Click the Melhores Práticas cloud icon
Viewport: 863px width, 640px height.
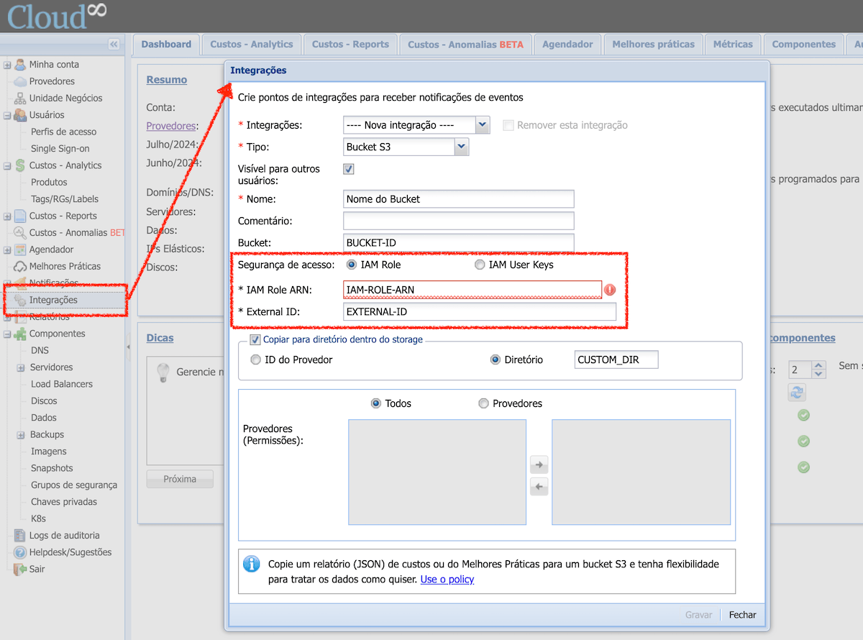(x=20, y=266)
